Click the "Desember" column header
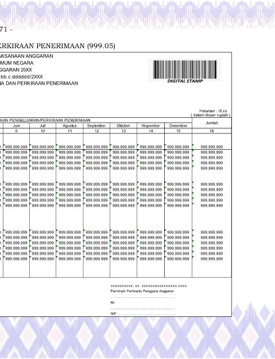The image size is (275, 359). [178, 126]
